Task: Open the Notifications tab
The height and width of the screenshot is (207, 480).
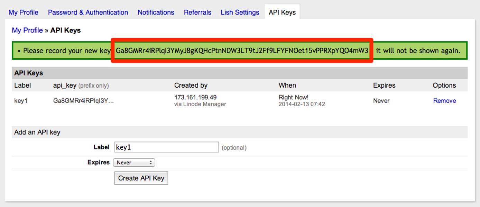Action: pyautogui.click(x=156, y=12)
